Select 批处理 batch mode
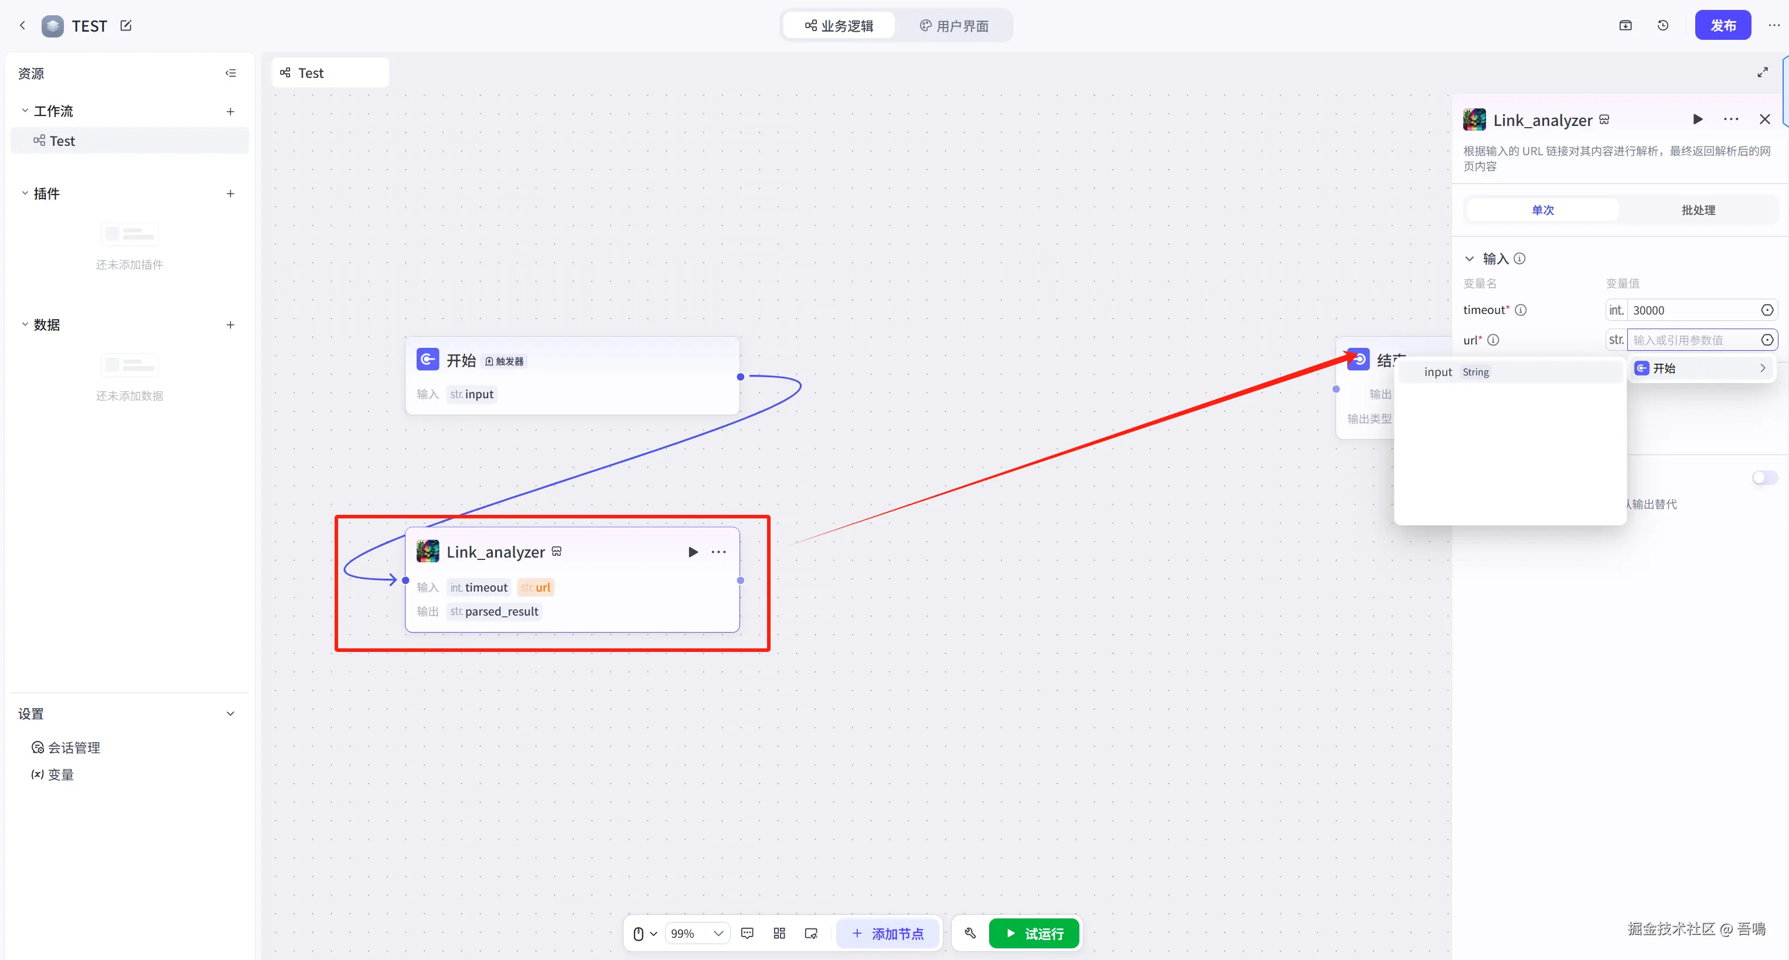This screenshot has height=960, width=1789. (x=1698, y=210)
